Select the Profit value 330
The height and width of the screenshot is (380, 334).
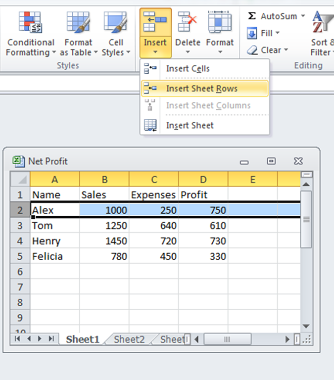point(203,256)
